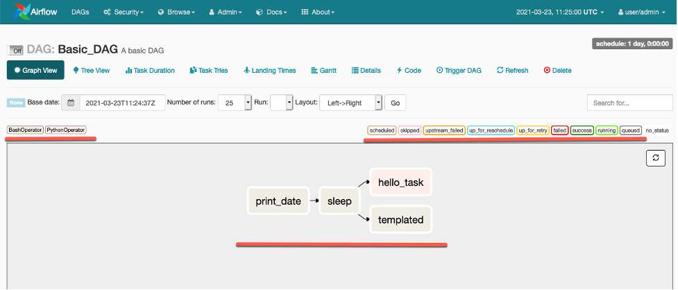The height and width of the screenshot is (290, 678).
Task: Click the failed status color legend
Action: click(x=559, y=130)
